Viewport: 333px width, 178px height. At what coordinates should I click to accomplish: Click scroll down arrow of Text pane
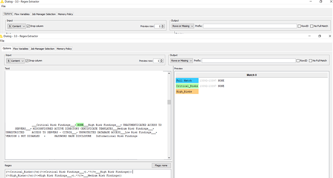click(x=169, y=158)
